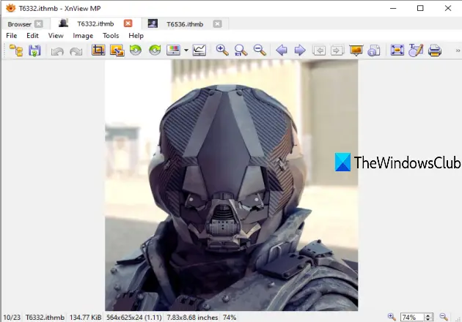Toggle the fullscreen view icon
The height and width of the screenshot is (322, 462).
397,50
